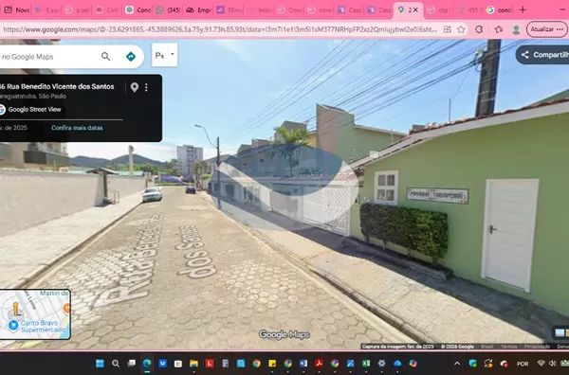Click the POR language indicator
Screen dimensions: 569x375
click(x=523, y=364)
